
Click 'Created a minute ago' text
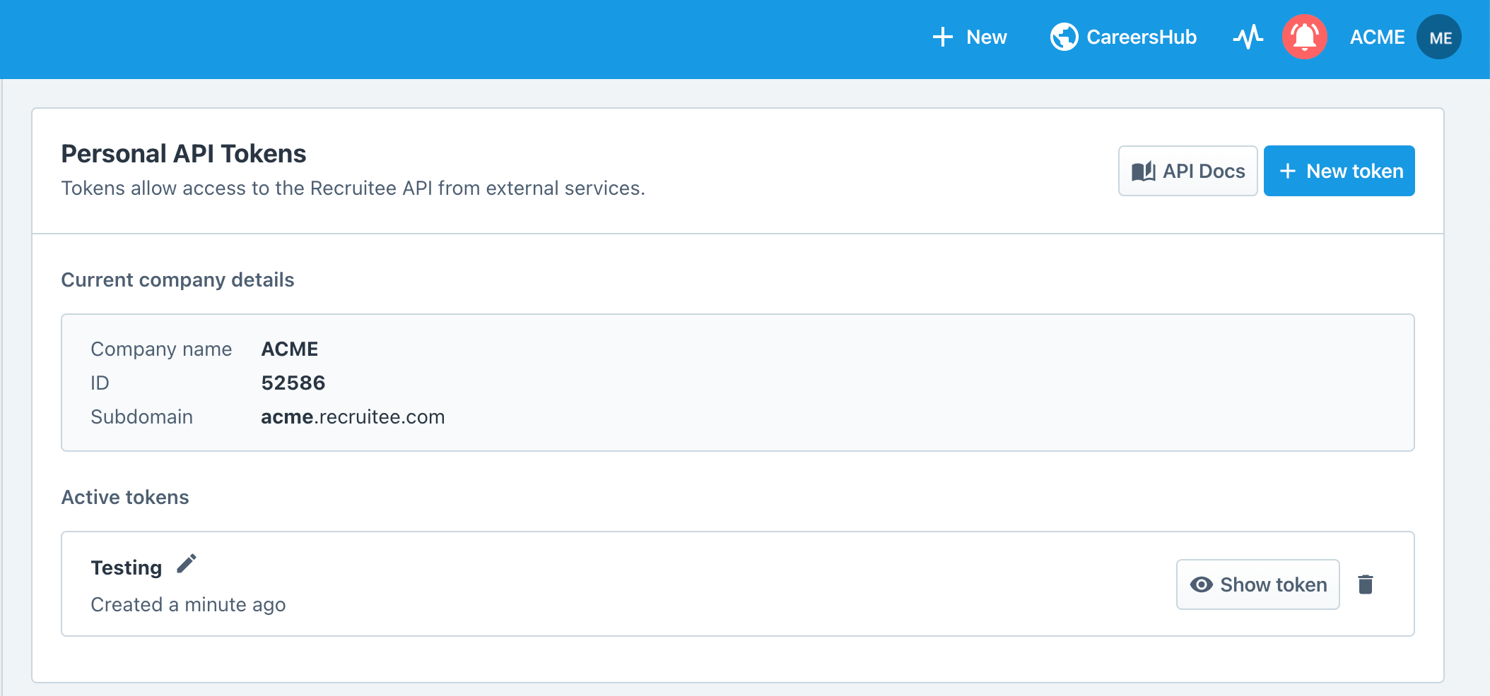coord(188,604)
